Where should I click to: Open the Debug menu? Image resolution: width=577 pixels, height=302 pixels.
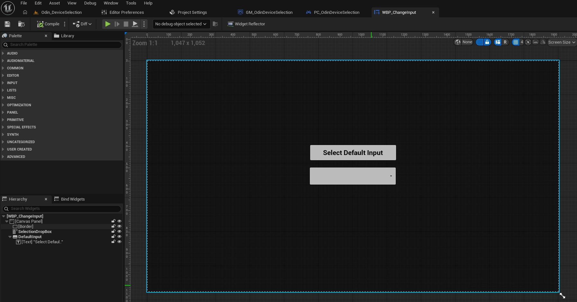tap(90, 3)
